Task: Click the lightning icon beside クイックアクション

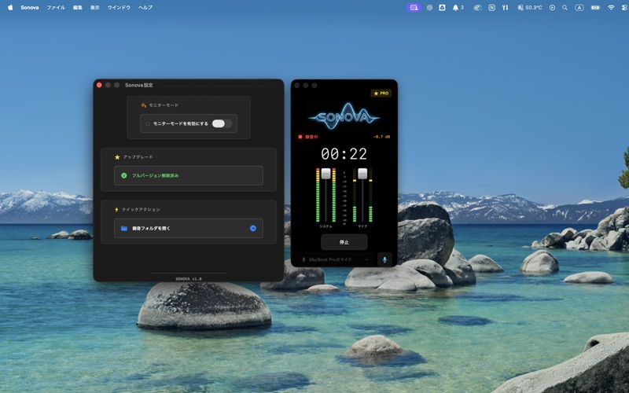Action: pyautogui.click(x=116, y=209)
